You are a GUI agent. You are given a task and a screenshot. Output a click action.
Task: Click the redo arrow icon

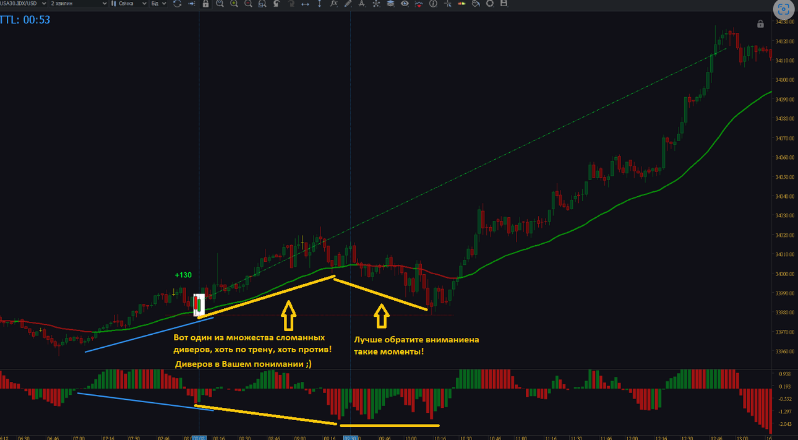coord(291,4)
